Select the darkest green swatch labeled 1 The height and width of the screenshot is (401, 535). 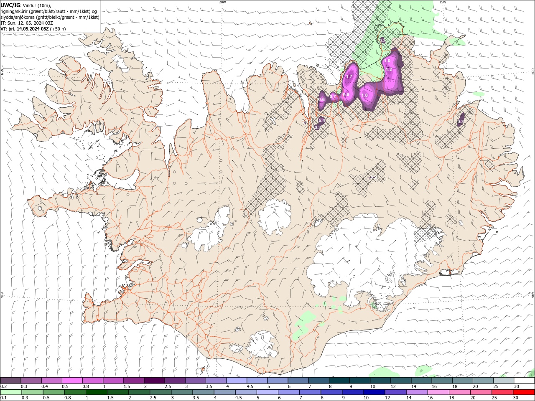click(x=96, y=392)
